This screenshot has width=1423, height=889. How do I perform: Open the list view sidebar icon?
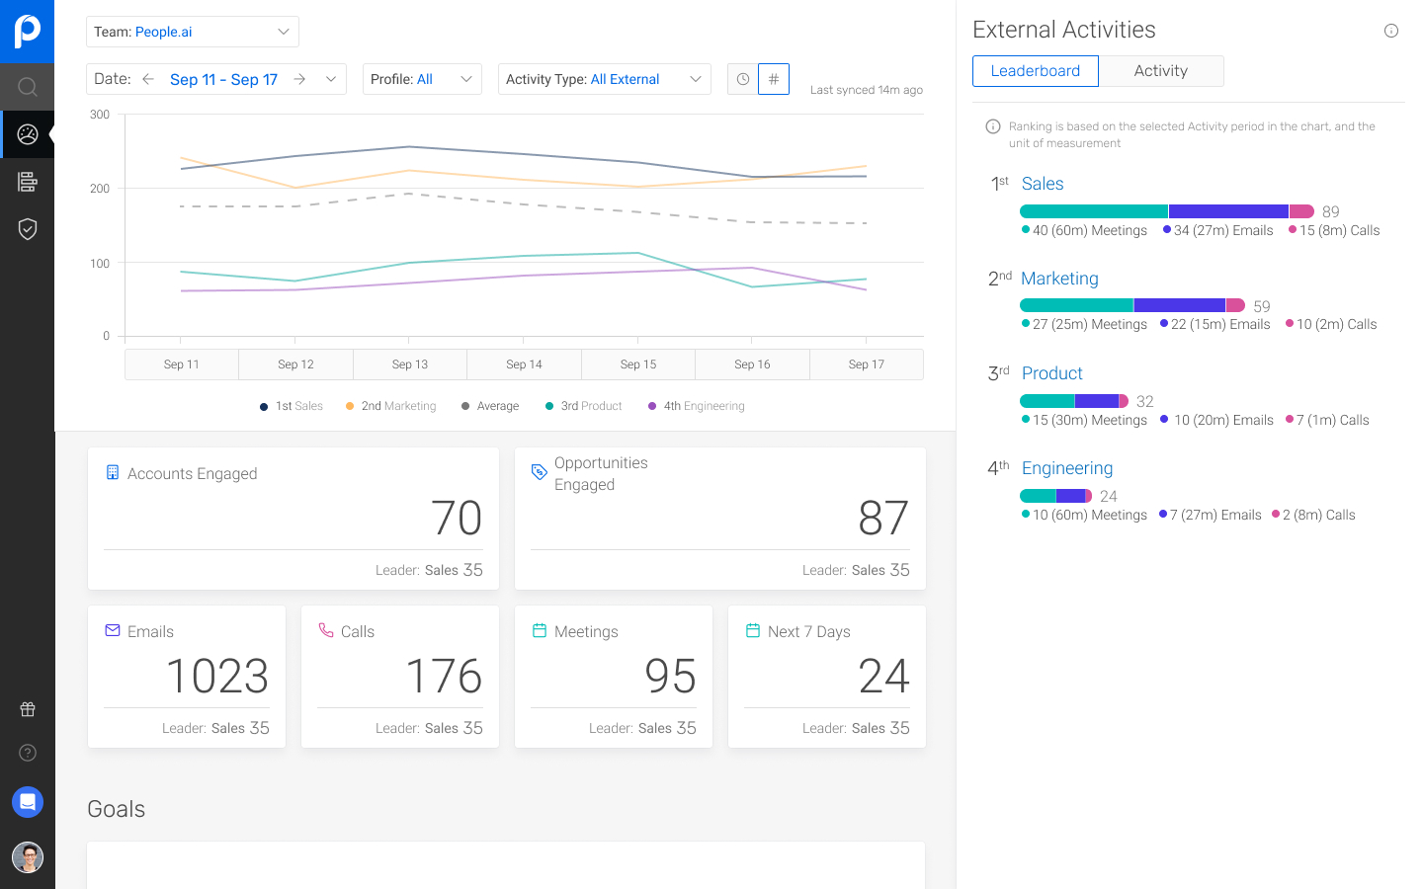click(x=28, y=182)
